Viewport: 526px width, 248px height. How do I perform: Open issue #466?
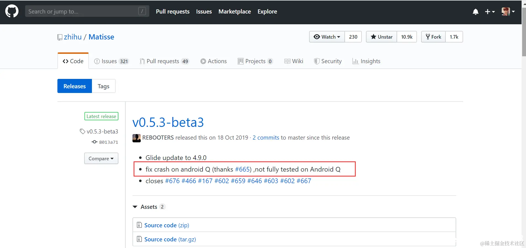click(189, 181)
